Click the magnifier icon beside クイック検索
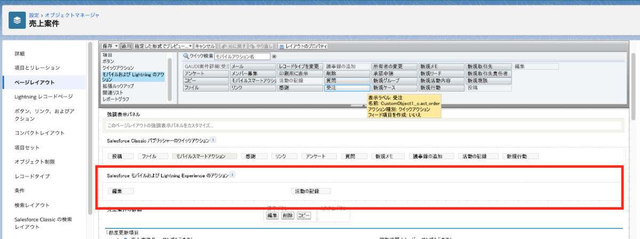The height and width of the screenshot is (239, 640). (x=186, y=56)
